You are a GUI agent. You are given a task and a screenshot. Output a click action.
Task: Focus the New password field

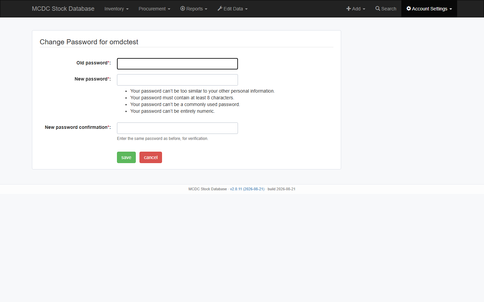(x=177, y=80)
